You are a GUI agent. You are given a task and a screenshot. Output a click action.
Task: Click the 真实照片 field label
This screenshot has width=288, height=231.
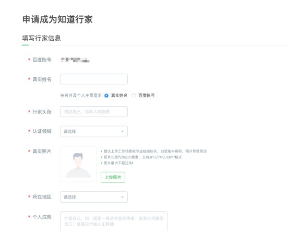click(x=42, y=151)
